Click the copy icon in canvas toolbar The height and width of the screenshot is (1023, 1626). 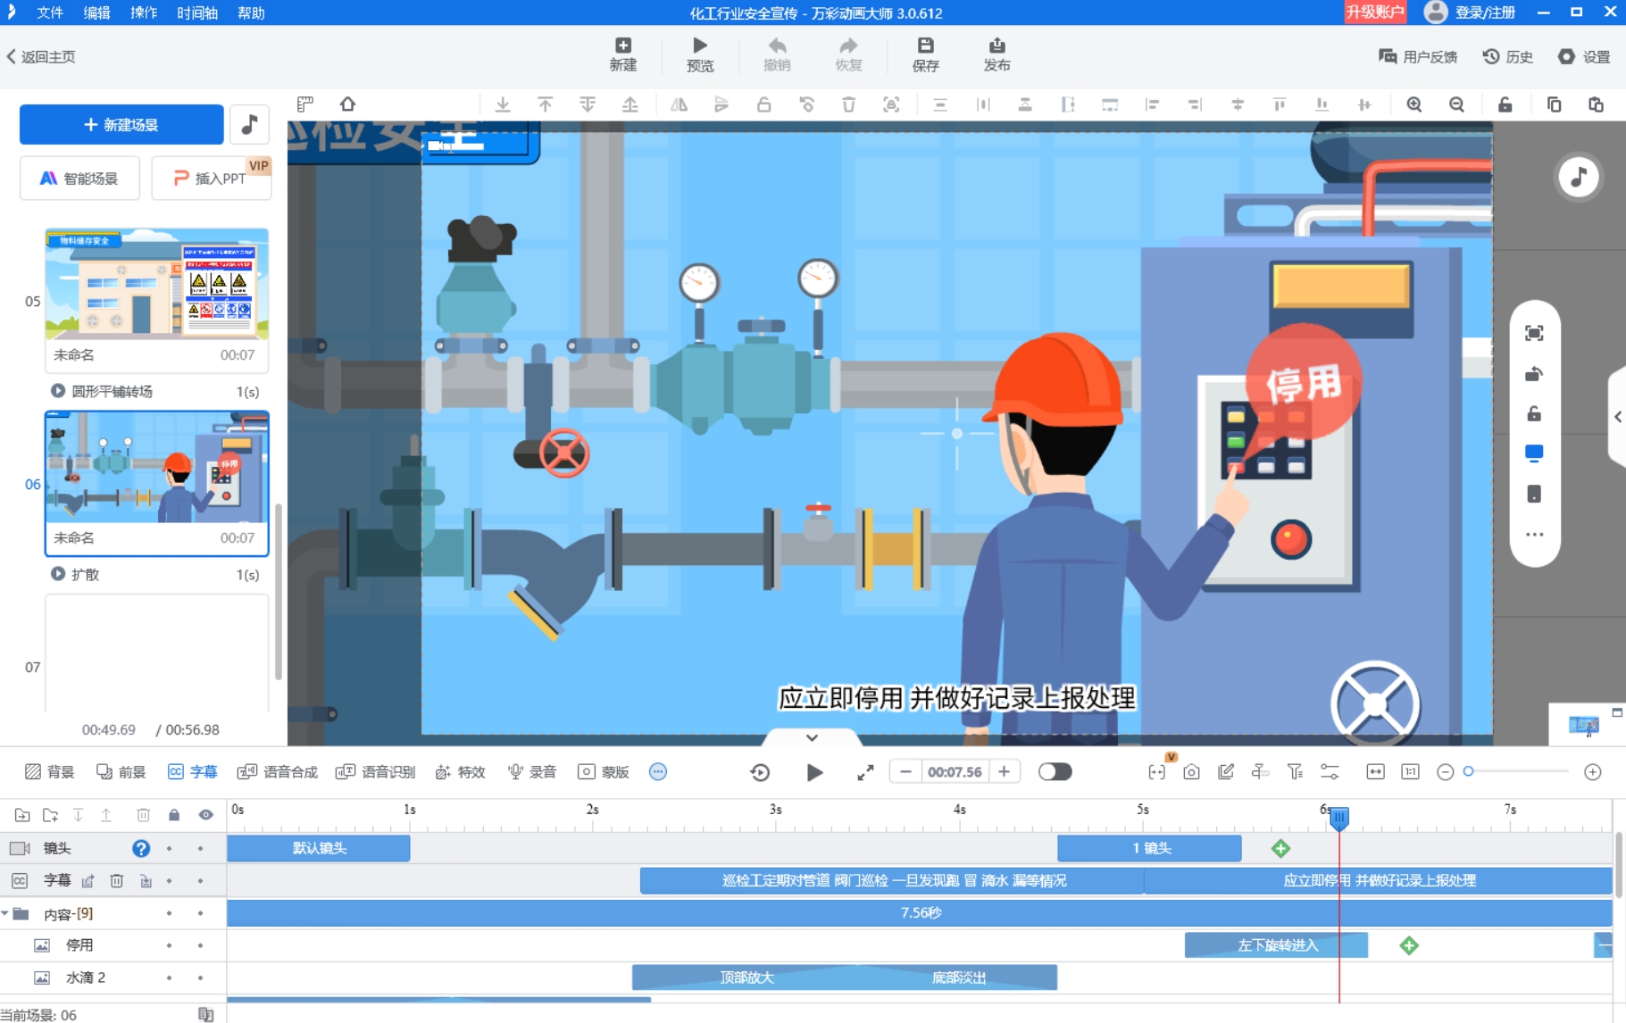[1554, 104]
